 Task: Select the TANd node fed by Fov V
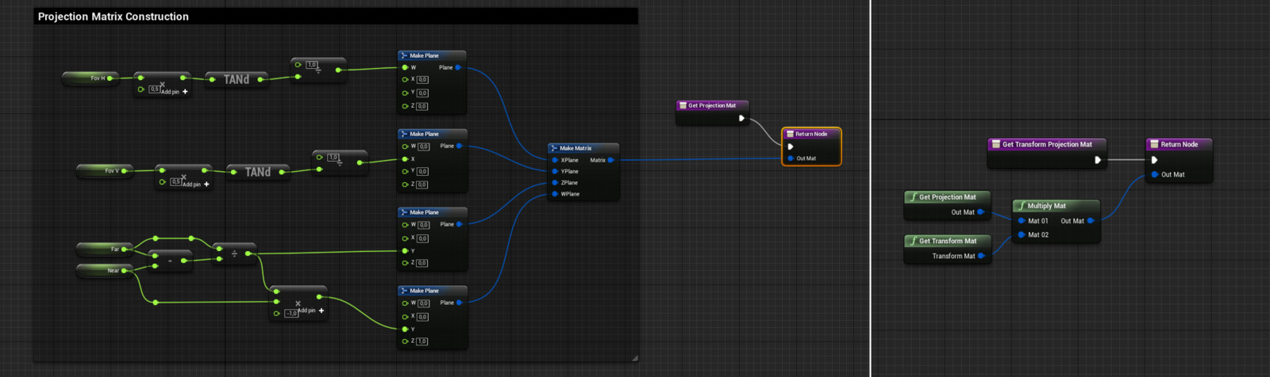tap(258, 172)
